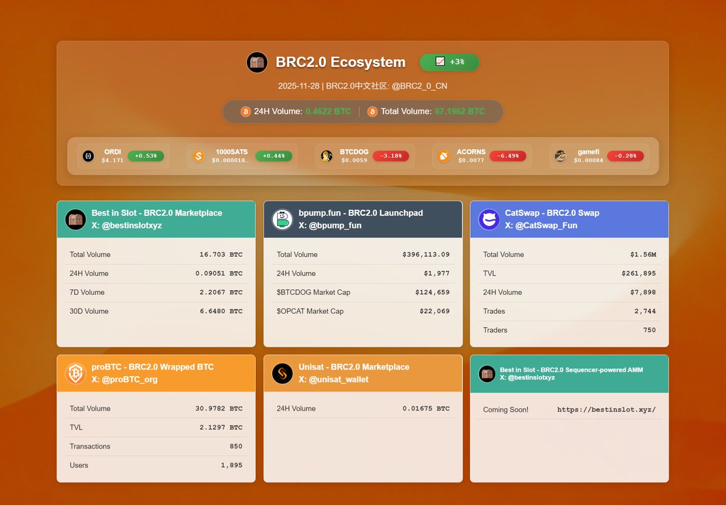The width and height of the screenshot is (726, 506).
Task: Click CatSwap 24H Volume $7,898
Action: [643, 292]
